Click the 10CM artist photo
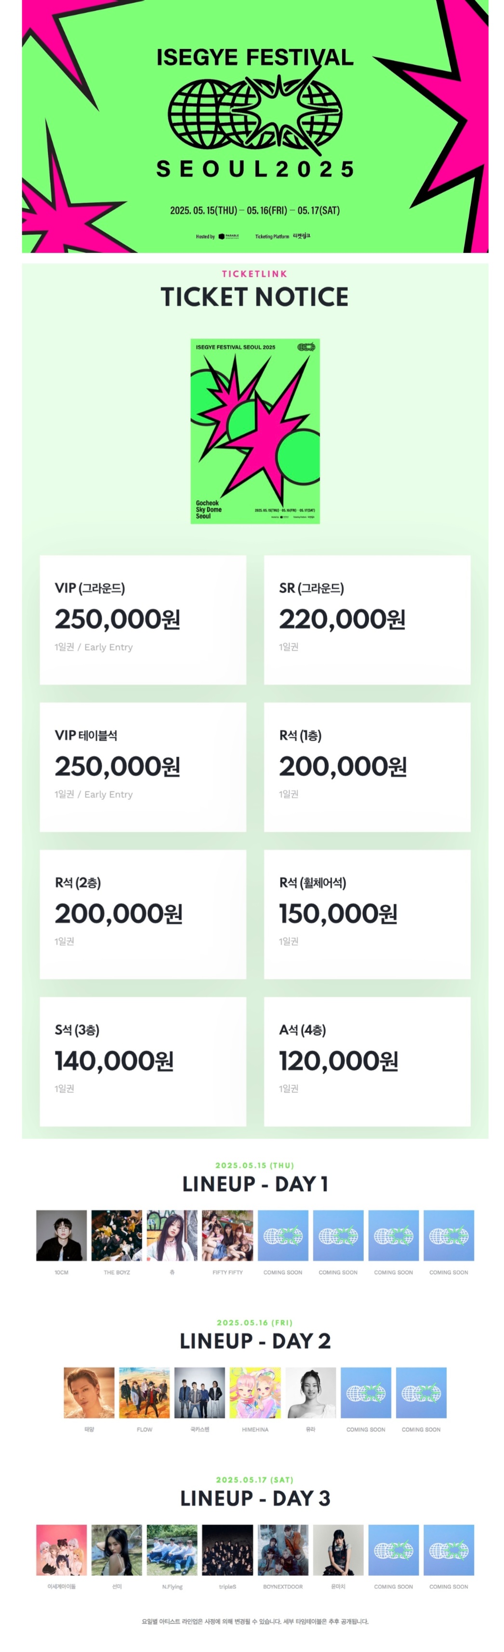Screen dimensions: 504x1652 coord(62,1235)
